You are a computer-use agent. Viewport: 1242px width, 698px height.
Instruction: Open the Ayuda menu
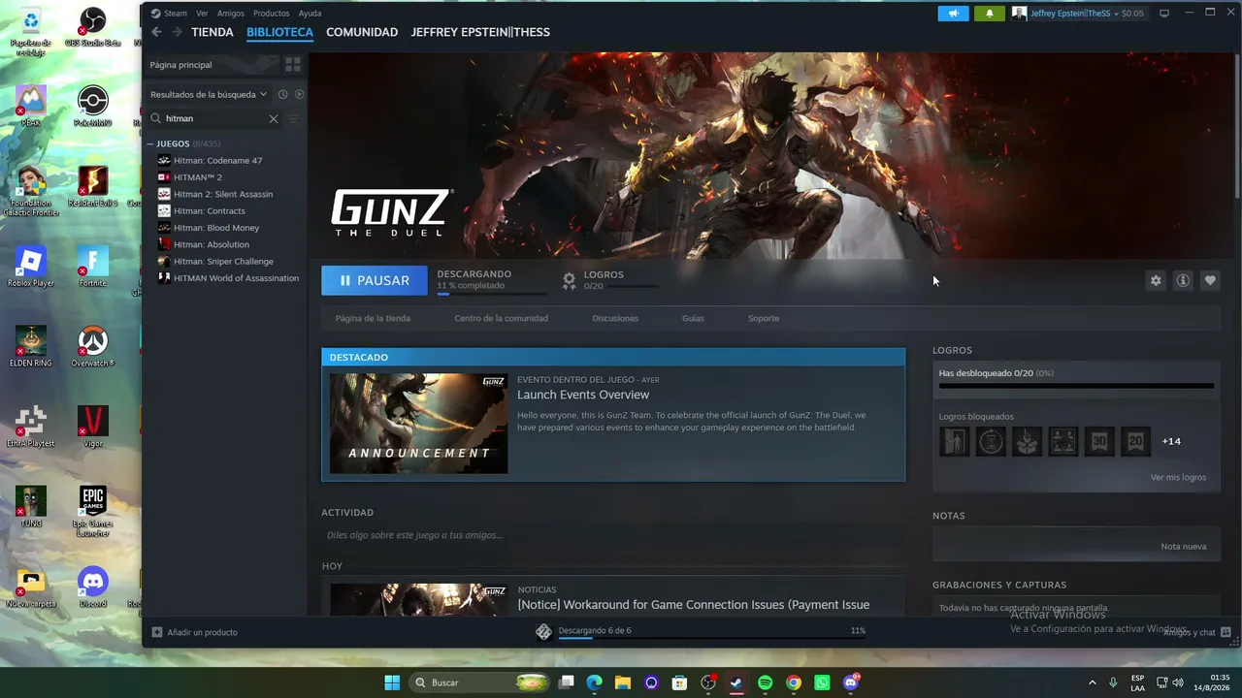(310, 14)
